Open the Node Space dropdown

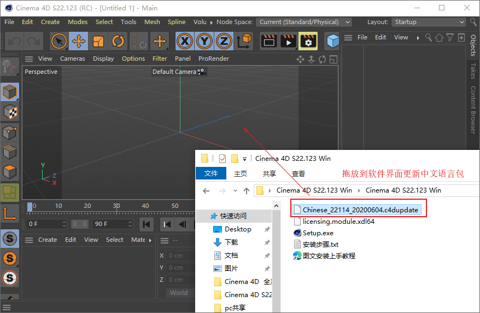pos(305,22)
